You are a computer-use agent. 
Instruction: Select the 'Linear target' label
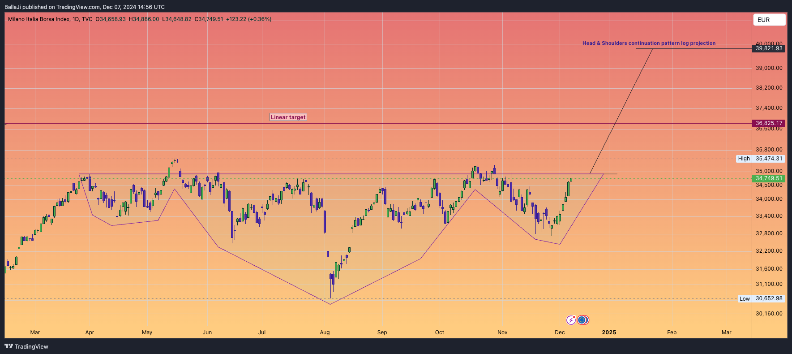click(288, 117)
